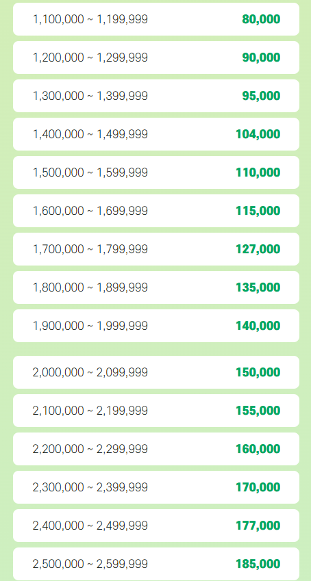Click the 95,000 green amount
The height and width of the screenshot is (581, 311).
tap(261, 96)
